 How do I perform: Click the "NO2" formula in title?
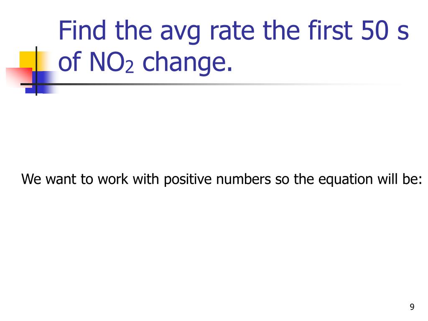[111, 62]
